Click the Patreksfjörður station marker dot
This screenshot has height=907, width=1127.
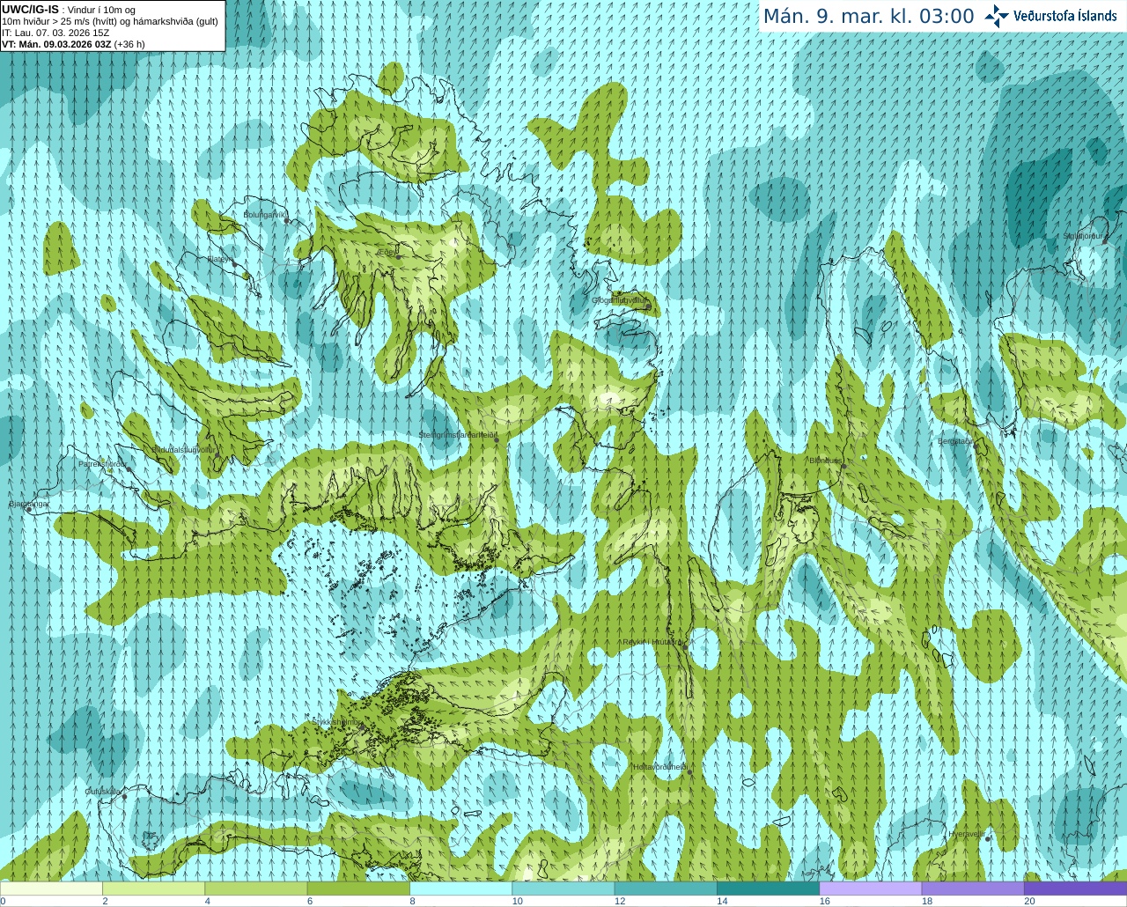tap(129, 469)
